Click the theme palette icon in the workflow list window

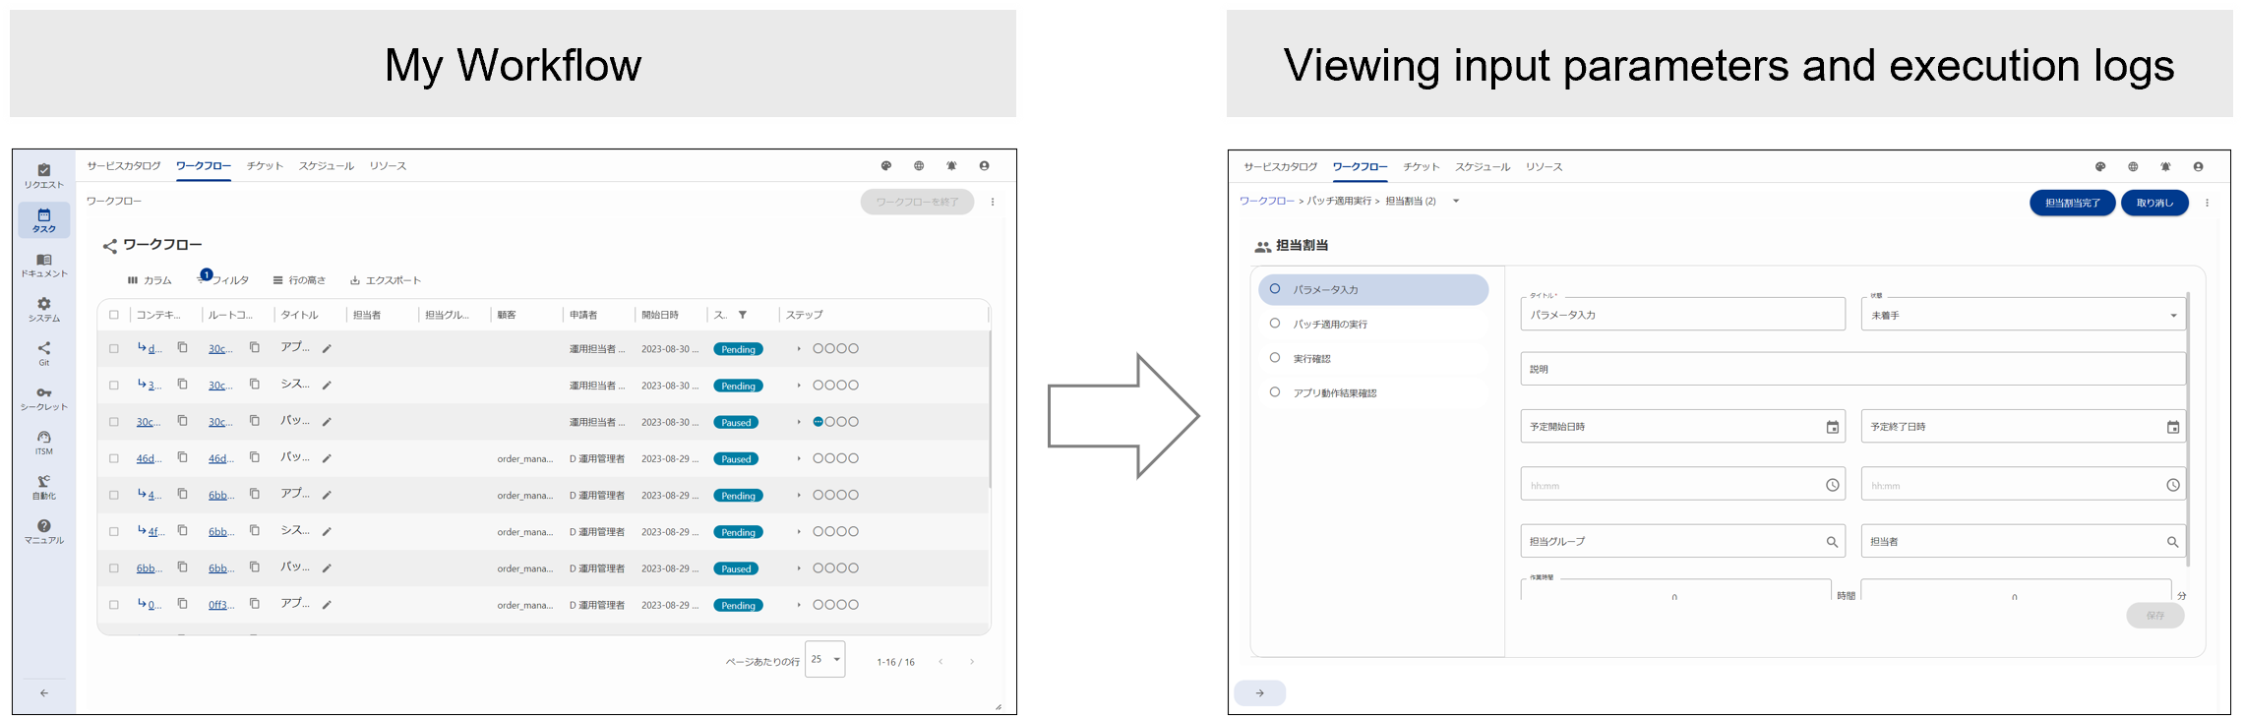[885, 166]
